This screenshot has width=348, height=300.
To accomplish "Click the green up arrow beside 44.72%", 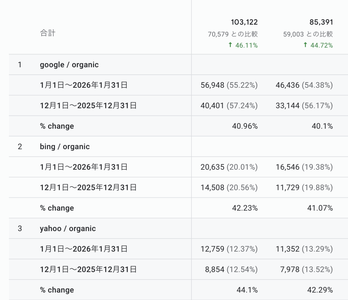I will coord(305,45).
